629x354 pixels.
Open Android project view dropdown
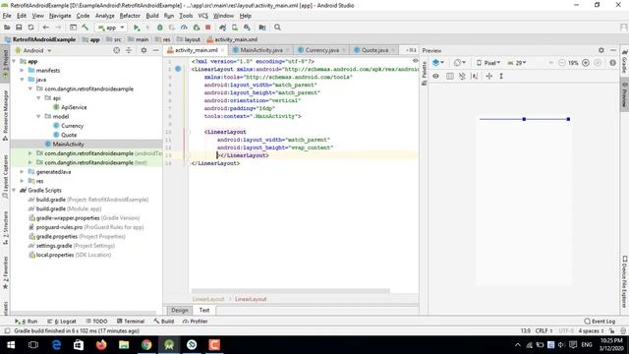[33, 50]
